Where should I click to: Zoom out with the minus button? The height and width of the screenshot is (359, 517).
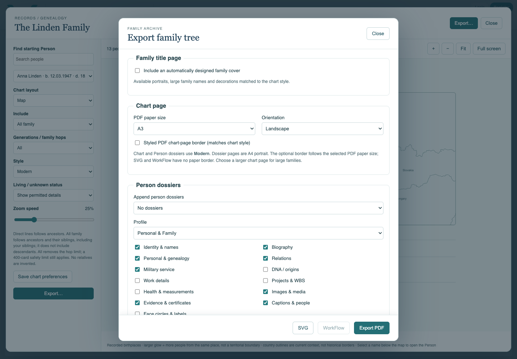pos(448,49)
